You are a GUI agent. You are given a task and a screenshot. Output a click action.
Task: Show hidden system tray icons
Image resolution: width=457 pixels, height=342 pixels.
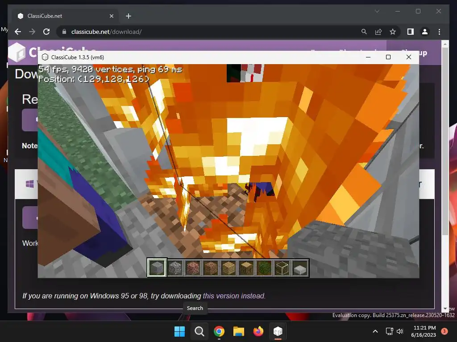[x=375, y=331]
